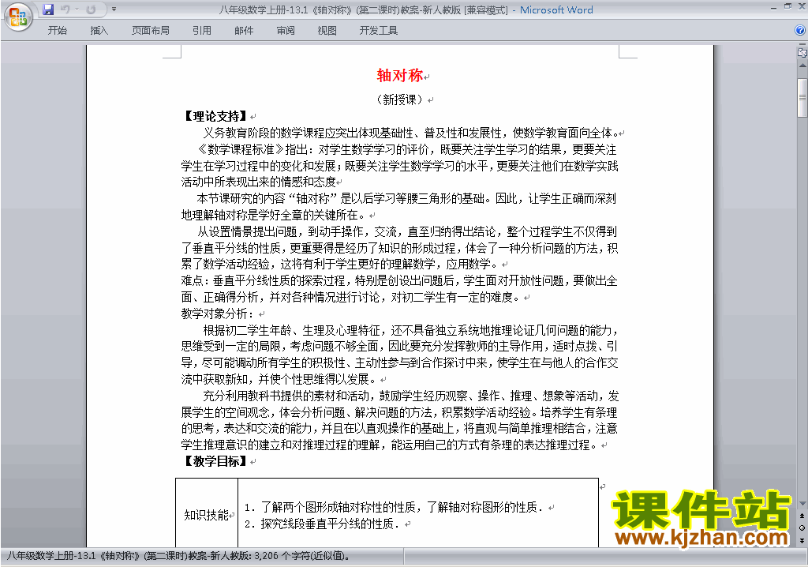Click the Select Browse Object circle
Viewport: 808px width, 567px height.
(802, 528)
